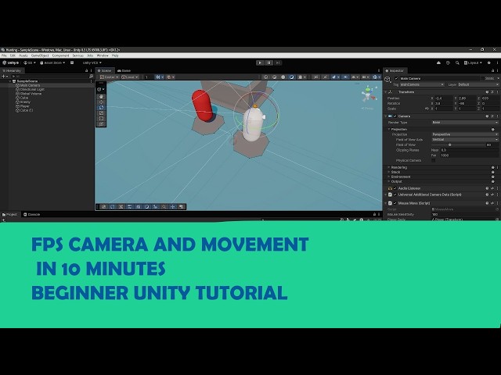Open the Undo History icon
This screenshot has height=375, width=501.
(x=448, y=62)
